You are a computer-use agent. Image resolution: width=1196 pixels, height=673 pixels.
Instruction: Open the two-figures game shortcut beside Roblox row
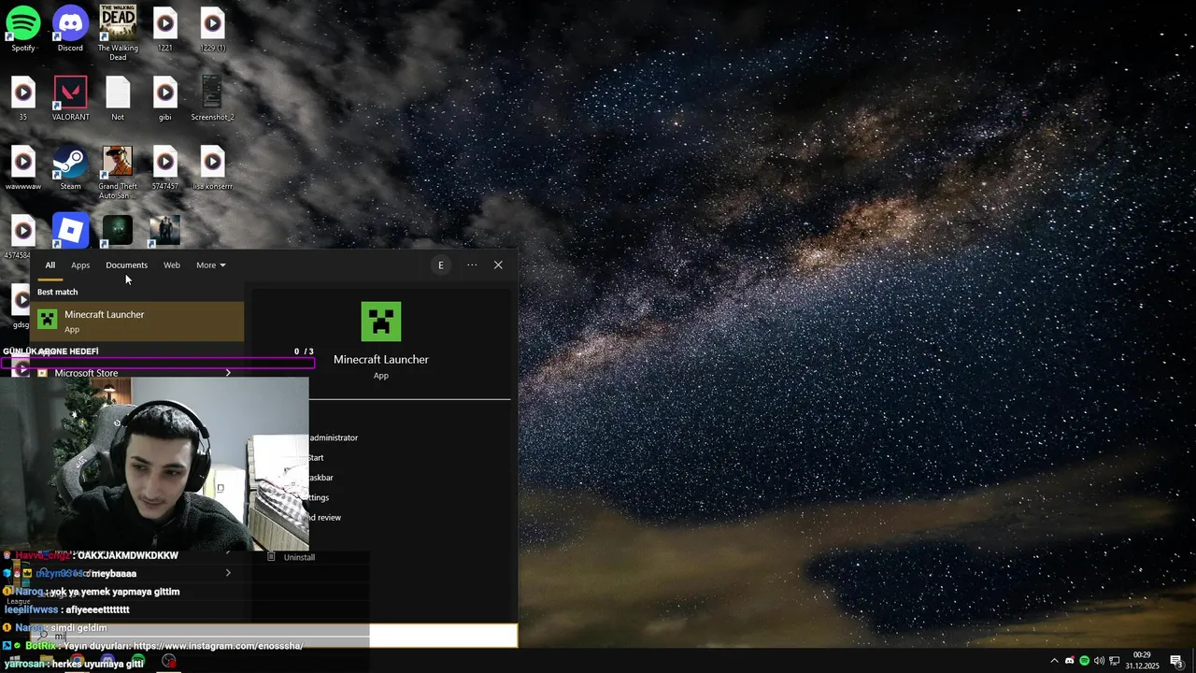165,231
